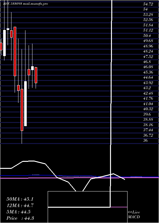Click the mail.munafa.pro chart title text
Image resolution: width=159 pixels, height=223 pixels.
pos(35,4)
